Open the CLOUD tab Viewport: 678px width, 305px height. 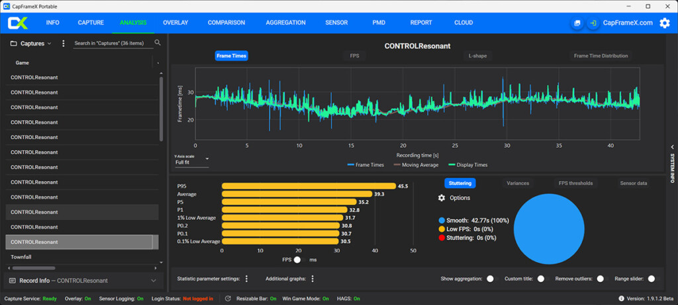point(463,23)
